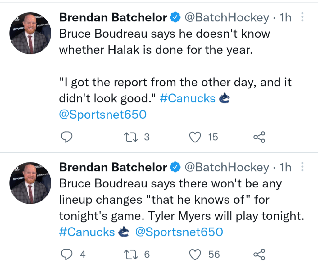
Task: Open @Sportsnet650 mention in the second tweet
Action: coord(179,232)
